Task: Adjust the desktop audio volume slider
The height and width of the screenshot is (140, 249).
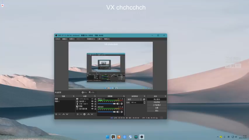Action: coord(106,112)
